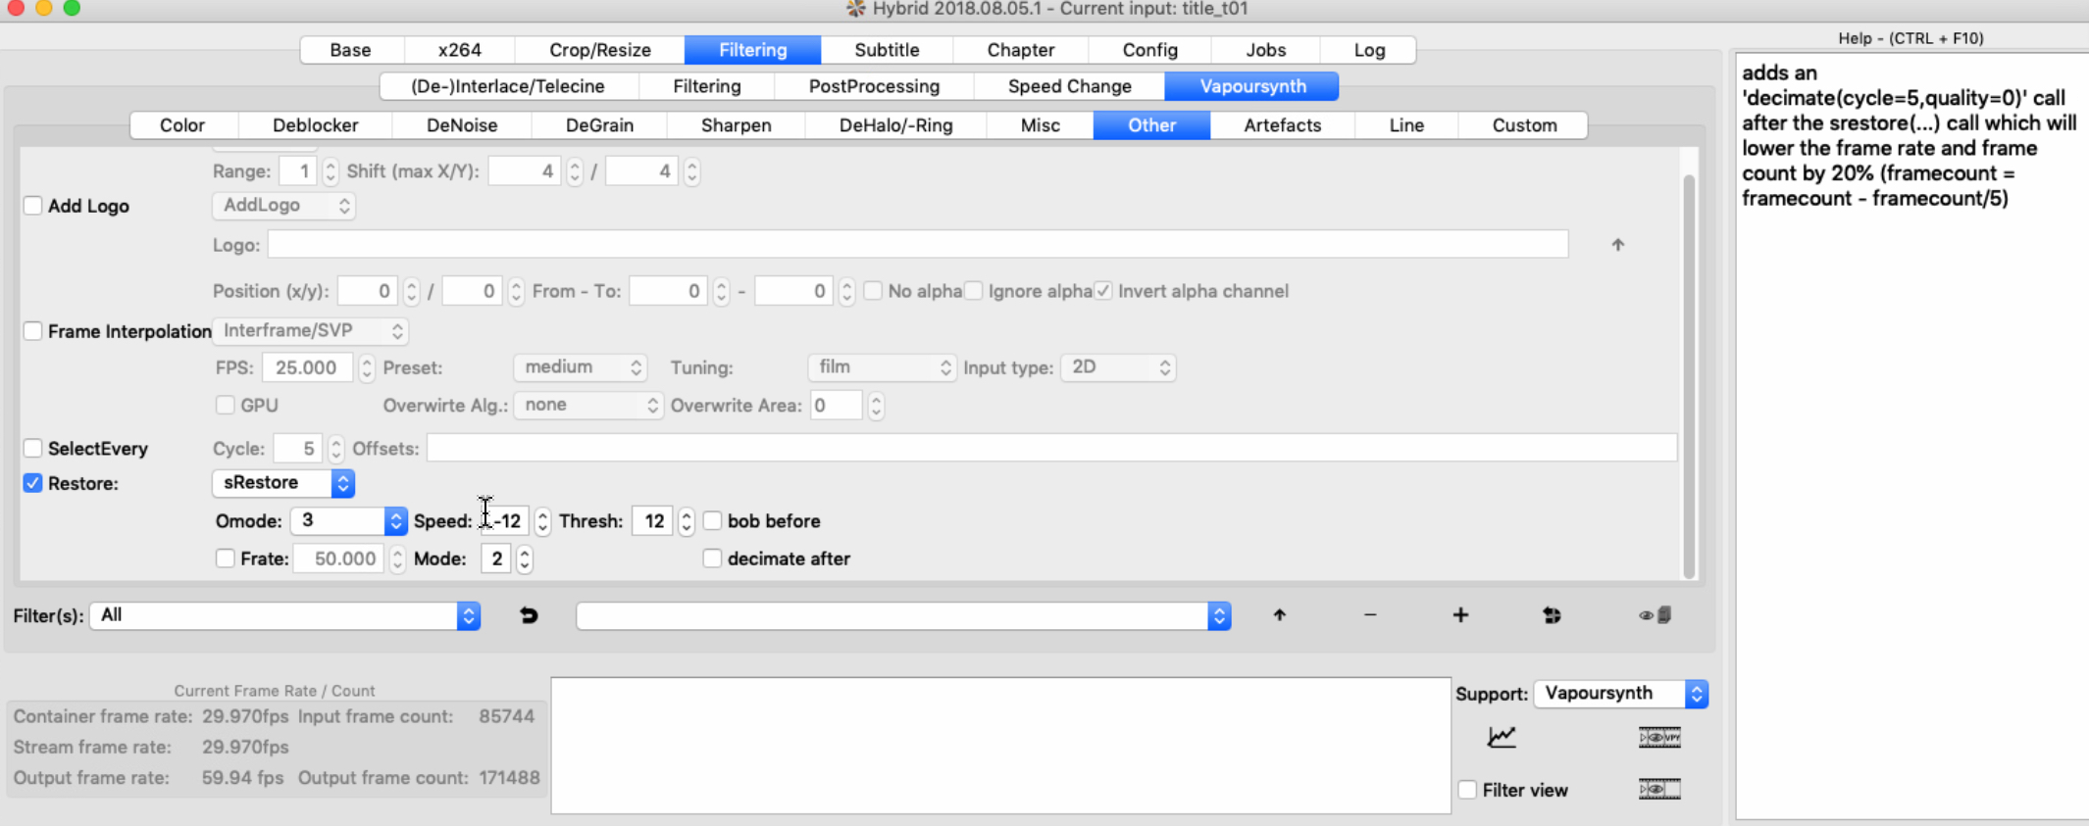Click the Speed stepper arrows
Screen dimensions: 2089x826
click(x=542, y=520)
